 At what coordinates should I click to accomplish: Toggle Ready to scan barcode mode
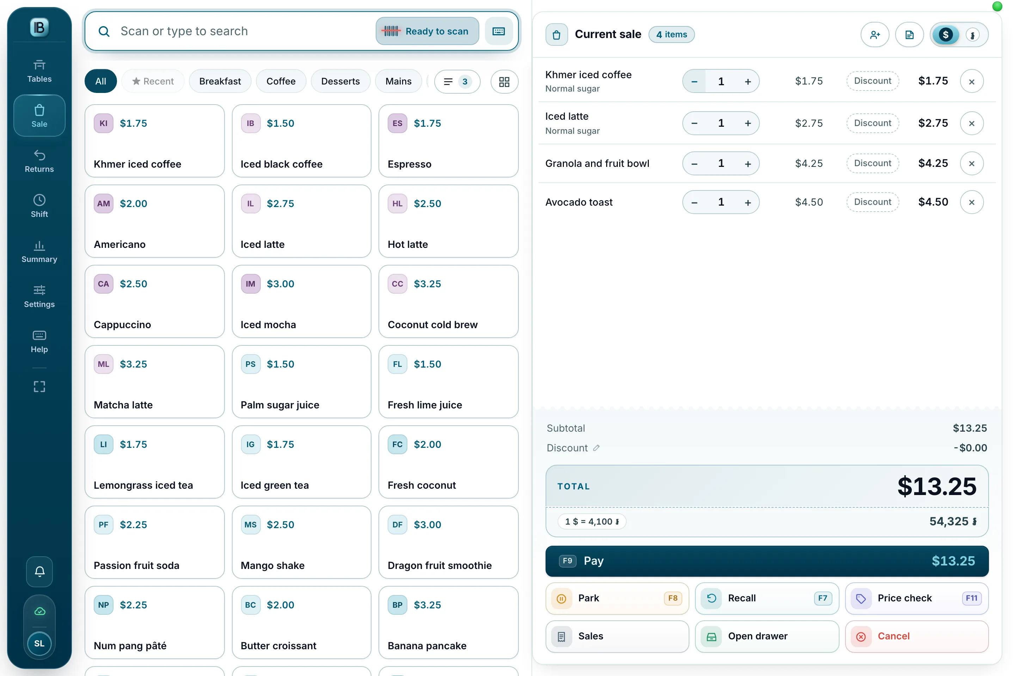tap(427, 31)
